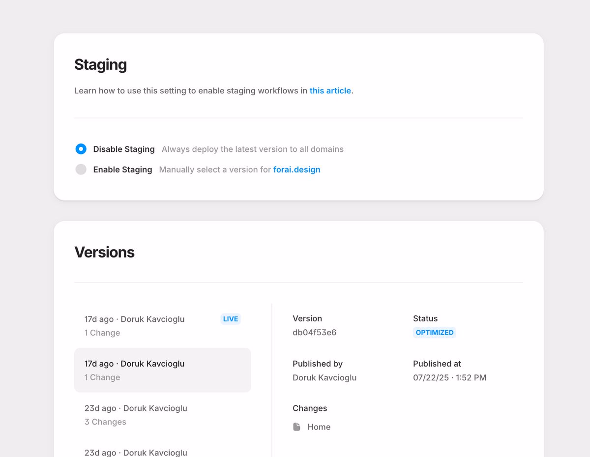Click the publish date 07/22/25 · 1:52 PM
Image resolution: width=590 pixels, height=457 pixels.
click(x=450, y=378)
